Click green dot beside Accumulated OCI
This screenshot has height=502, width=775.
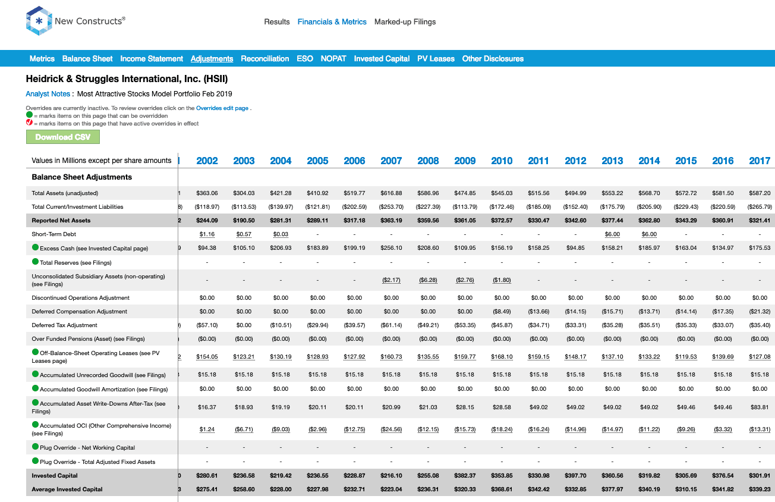[x=36, y=425]
